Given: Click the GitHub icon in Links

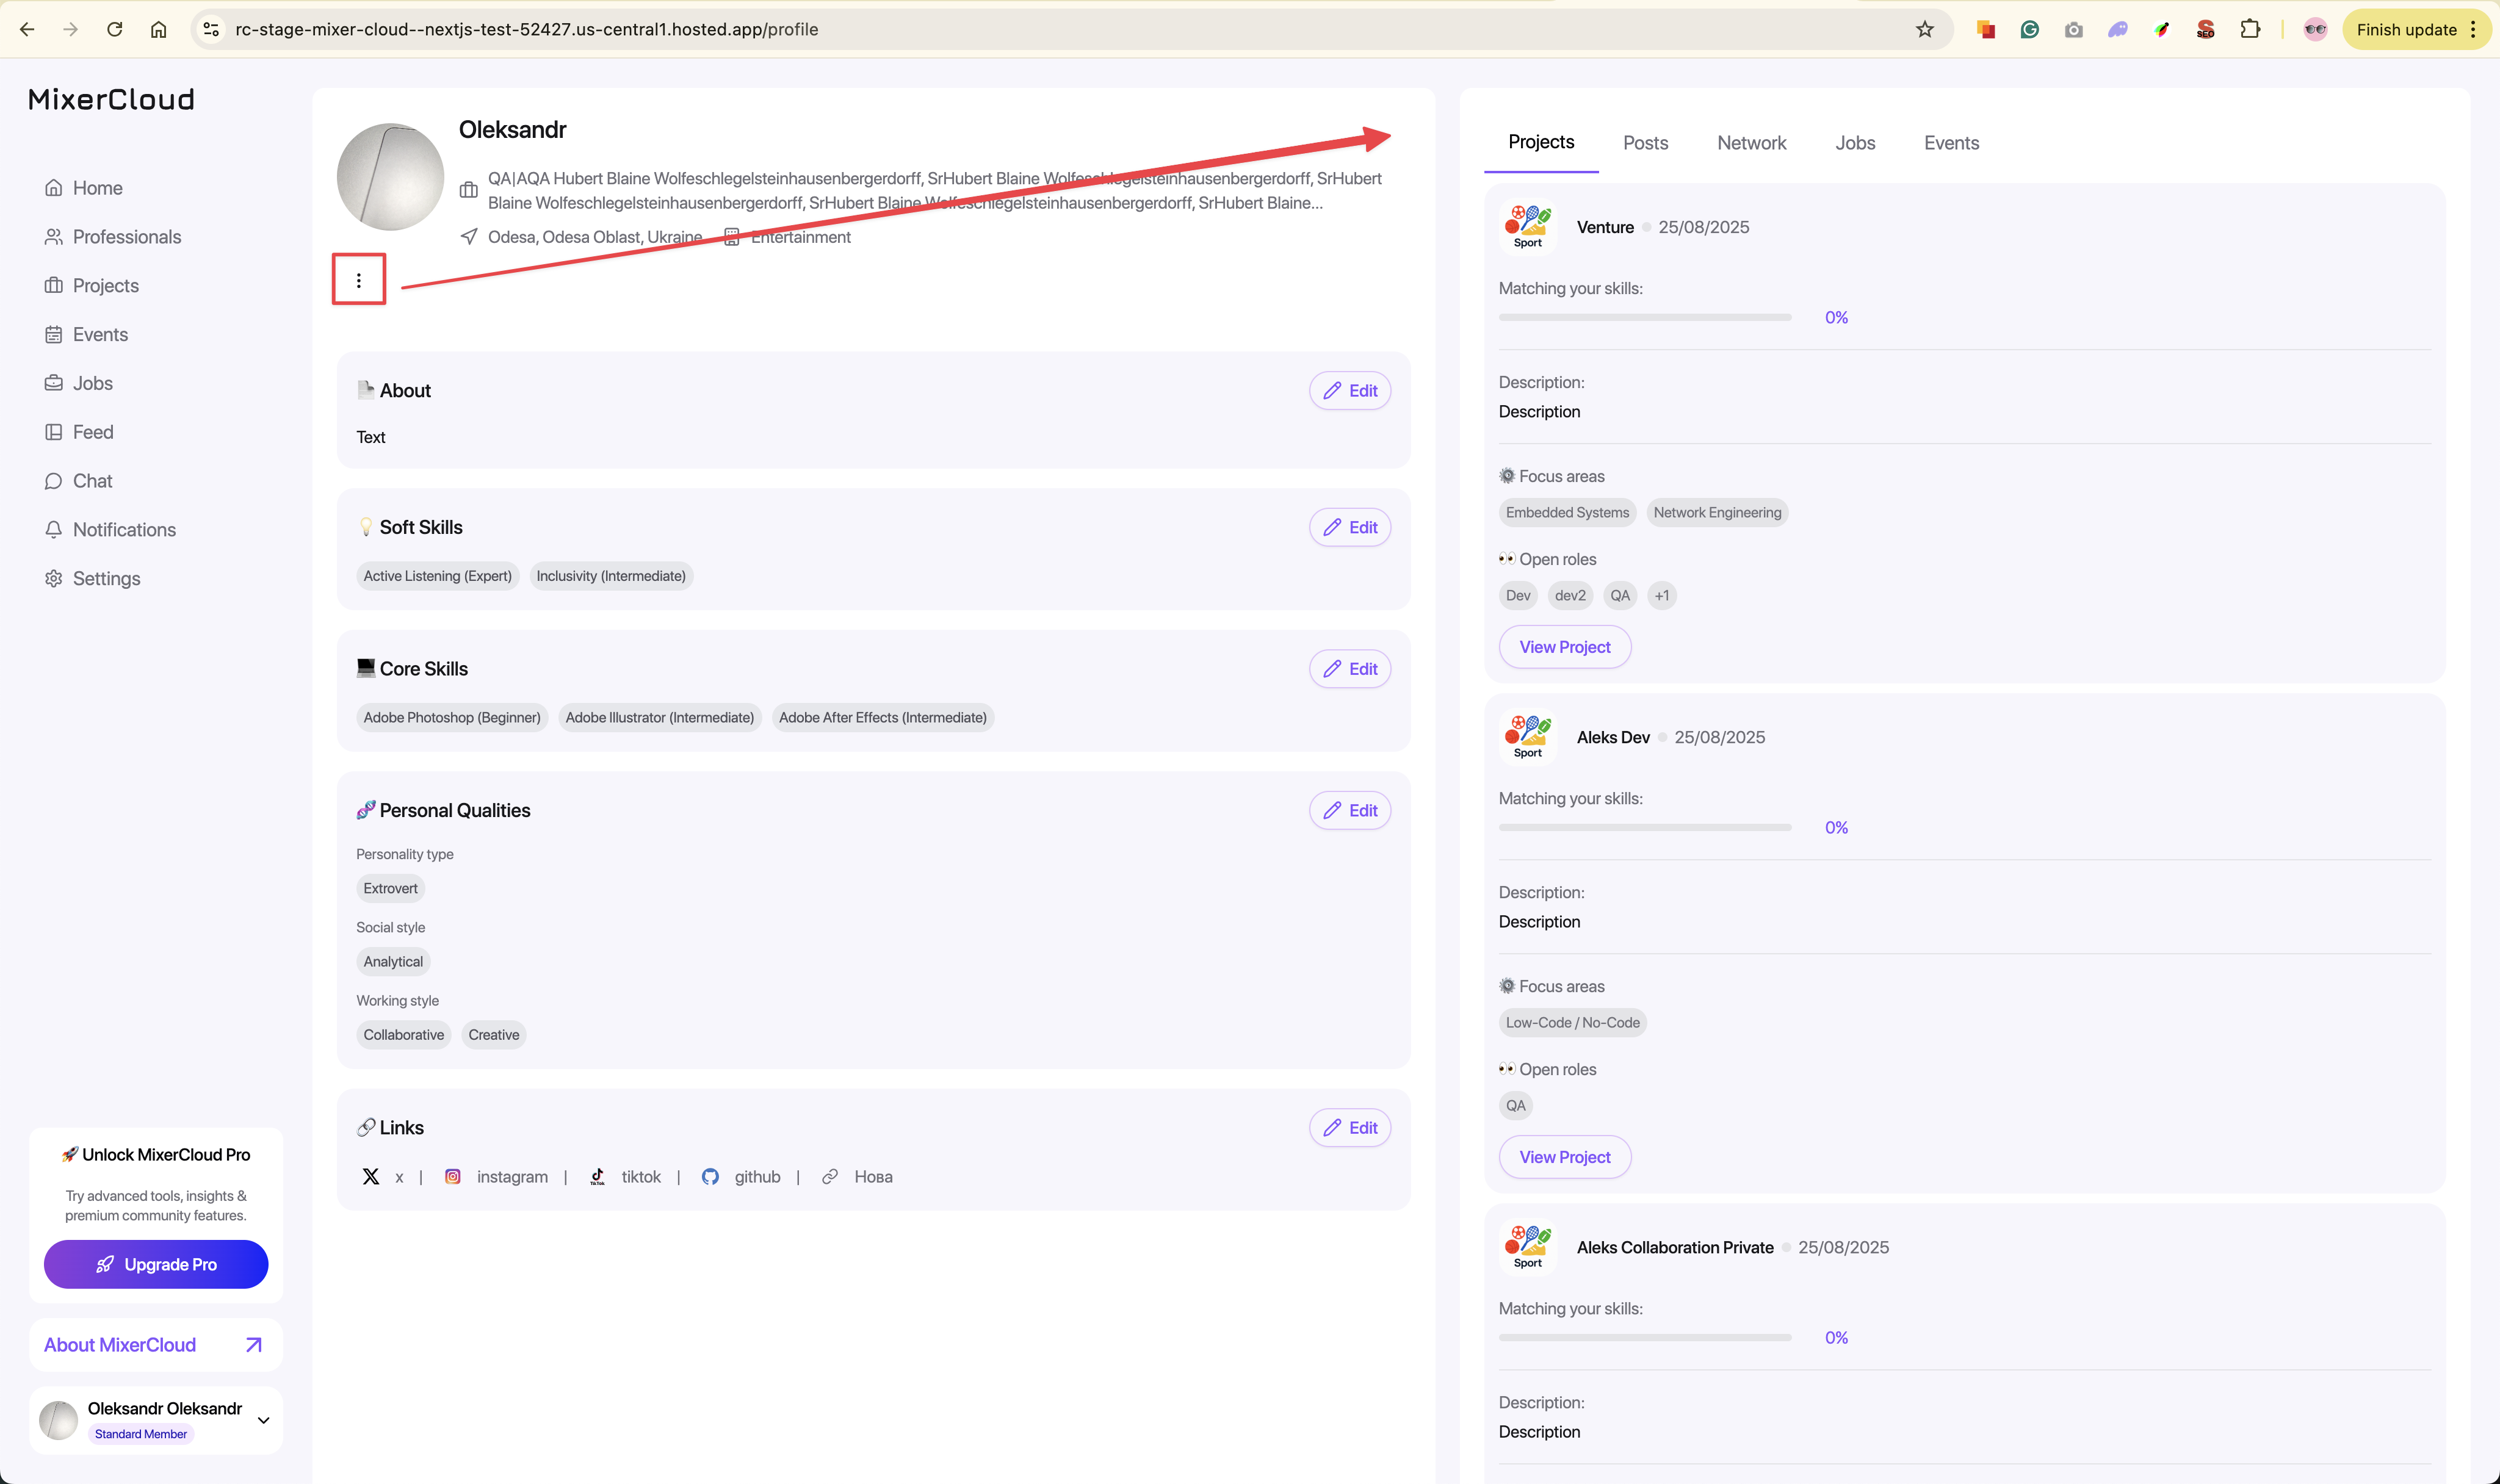Looking at the screenshot, I should [710, 1177].
